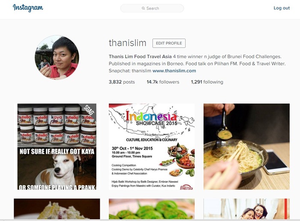Open the green dumplings photo post

(152, 209)
